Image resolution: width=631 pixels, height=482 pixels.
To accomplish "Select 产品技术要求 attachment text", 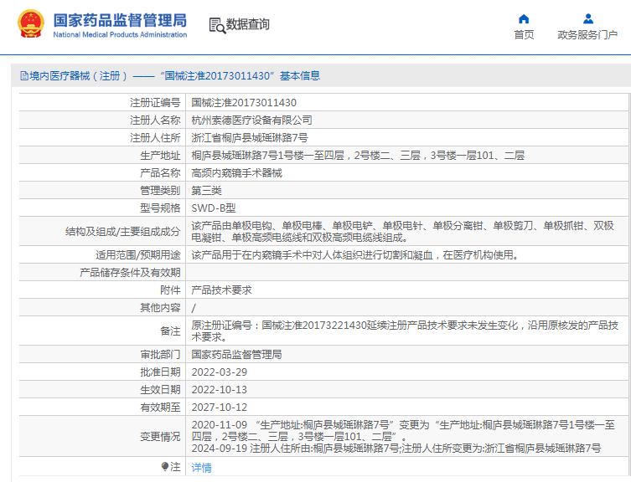I will tap(222, 290).
